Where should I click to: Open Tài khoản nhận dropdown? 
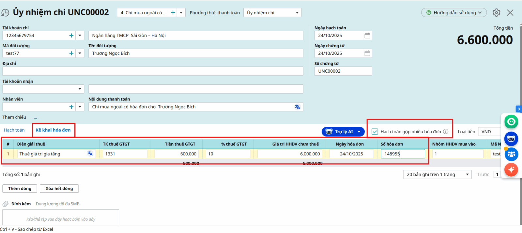pos(80,89)
